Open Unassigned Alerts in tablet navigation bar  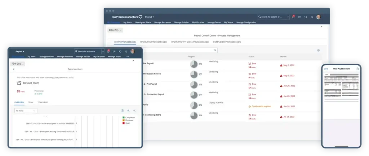(x=46, y=57)
